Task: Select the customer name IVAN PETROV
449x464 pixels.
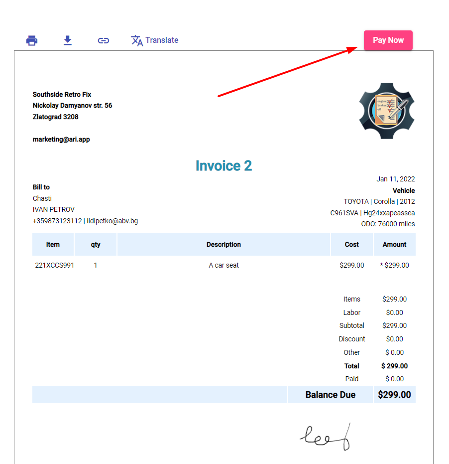Action: (x=53, y=209)
